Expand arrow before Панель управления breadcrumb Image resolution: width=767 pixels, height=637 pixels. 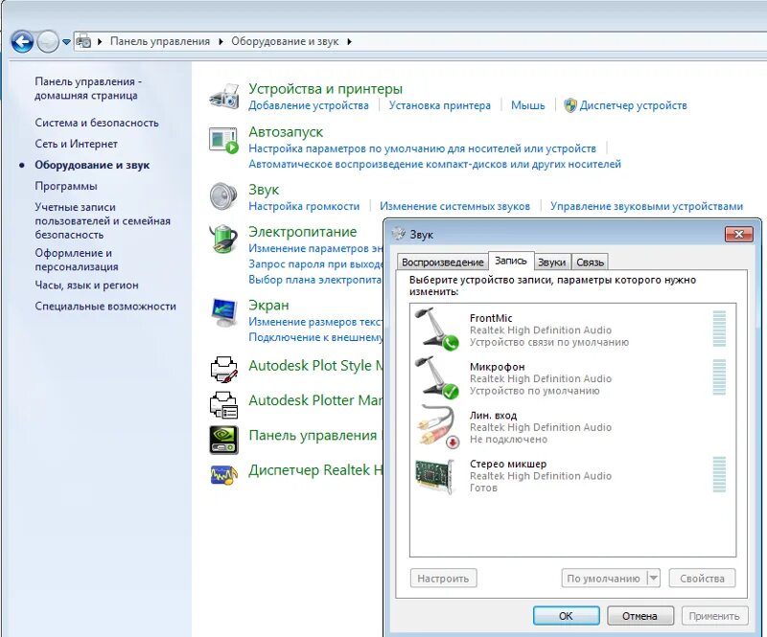click(100, 41)
